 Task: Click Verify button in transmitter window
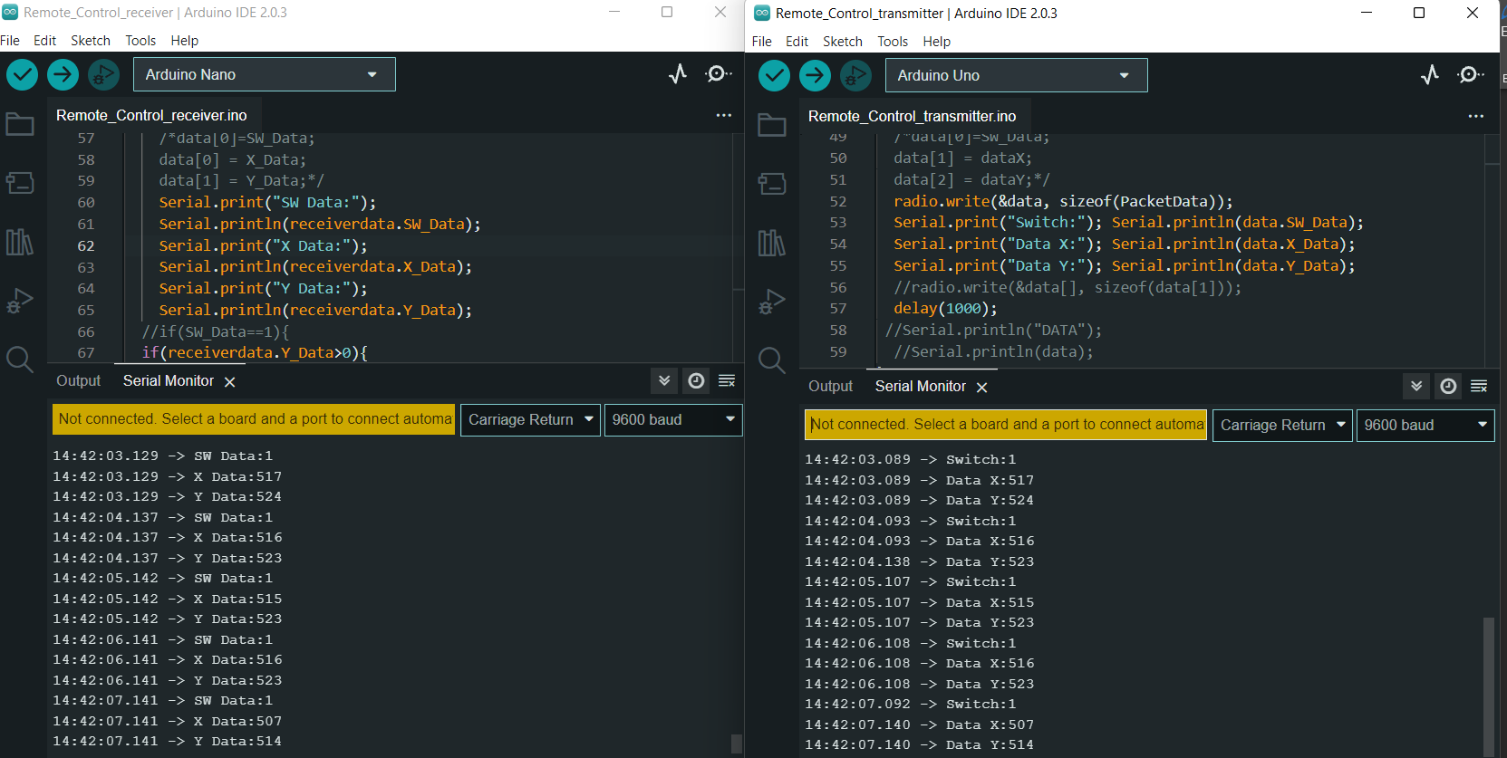(774, 75)
